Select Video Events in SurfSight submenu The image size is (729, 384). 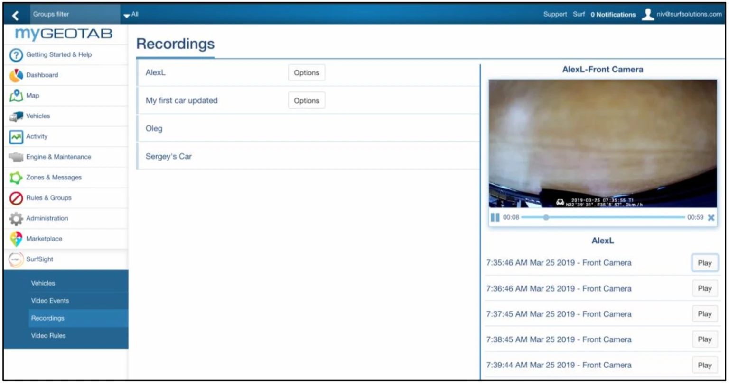coord(79,301)
